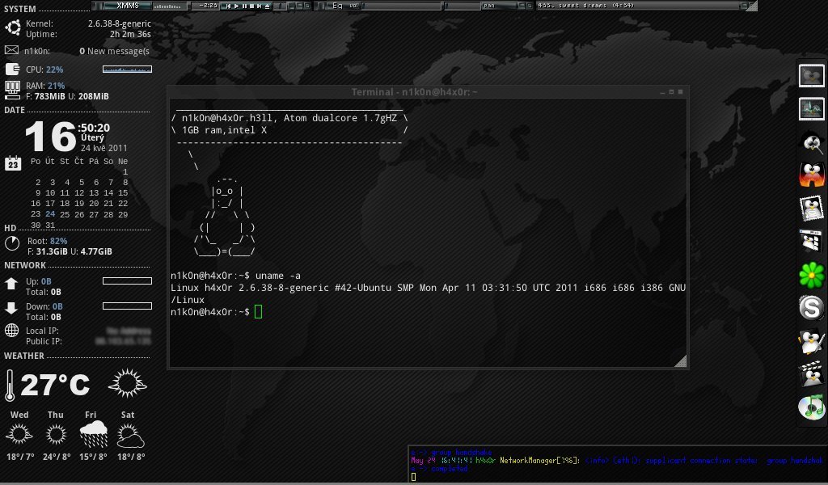The height and width of the screenshot is (485, 828).
Task: Open the system monitor graph dock icon
Action: 811,108
